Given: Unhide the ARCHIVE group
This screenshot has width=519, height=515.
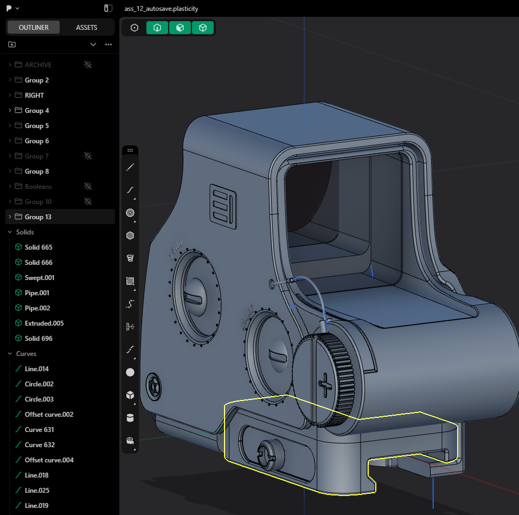Looking at the screenshot, I should [88, 65].
